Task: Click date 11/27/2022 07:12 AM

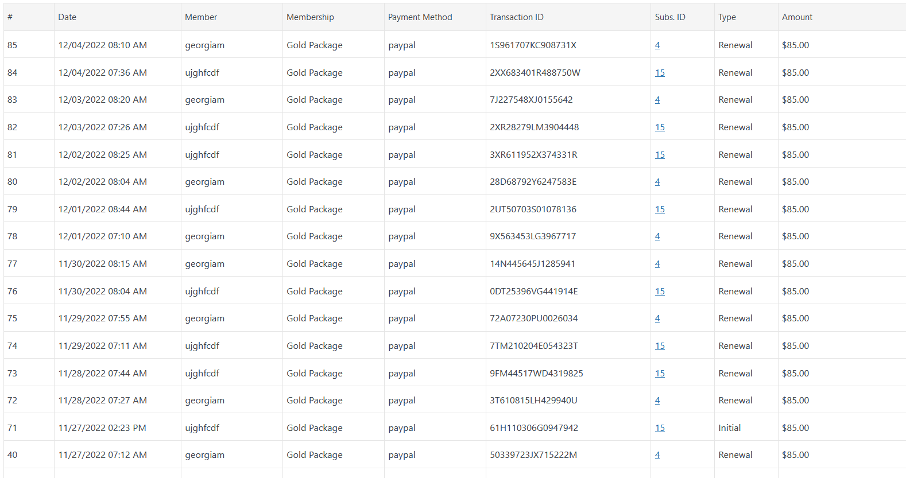Action: pyautogui.click(x=102, y=455)
